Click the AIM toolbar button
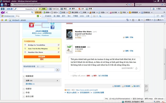Viewport: 166px width, 103px height. point(81,9)
